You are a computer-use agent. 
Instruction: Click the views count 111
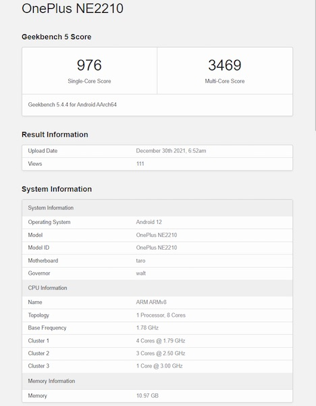[x=140, y=164]
